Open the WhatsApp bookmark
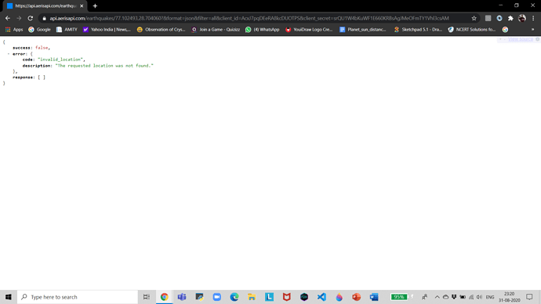Screen dimensions: 541x304 point(262,30)
